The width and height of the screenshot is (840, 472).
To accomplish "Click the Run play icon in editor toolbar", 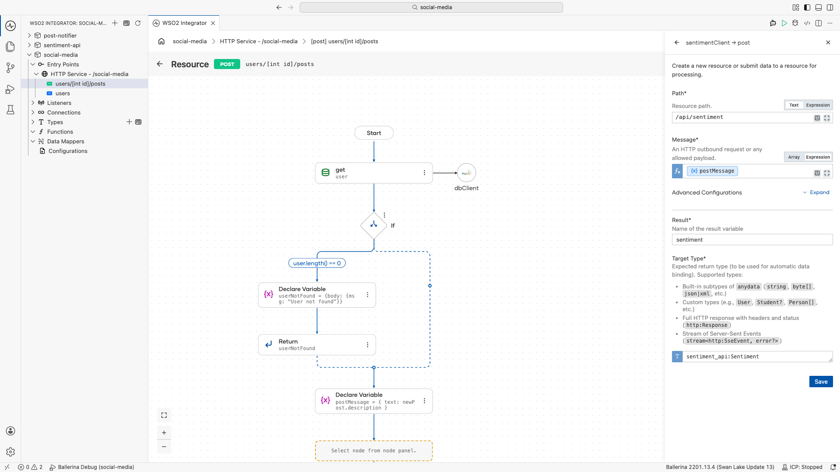I will [x=784, y=23].
